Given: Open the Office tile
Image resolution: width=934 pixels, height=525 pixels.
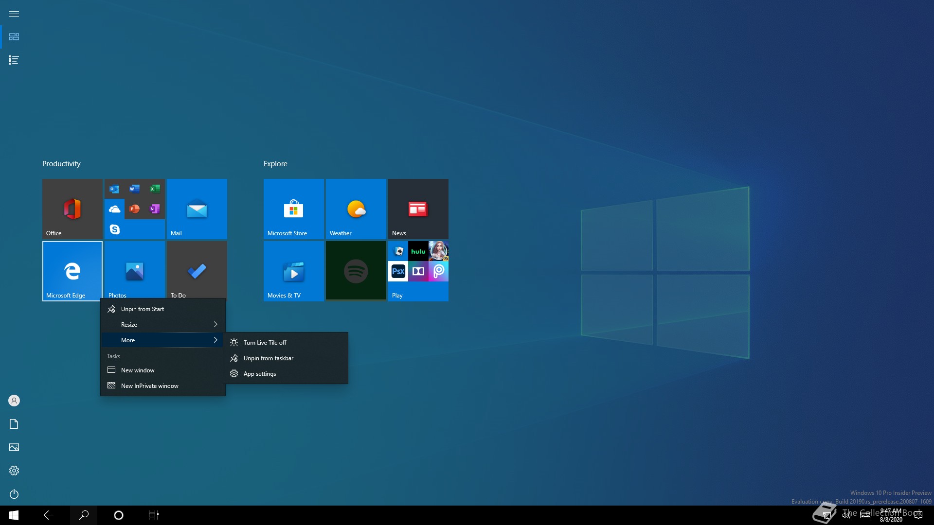Looking at the screenshot, I should (x=72, y=209).
